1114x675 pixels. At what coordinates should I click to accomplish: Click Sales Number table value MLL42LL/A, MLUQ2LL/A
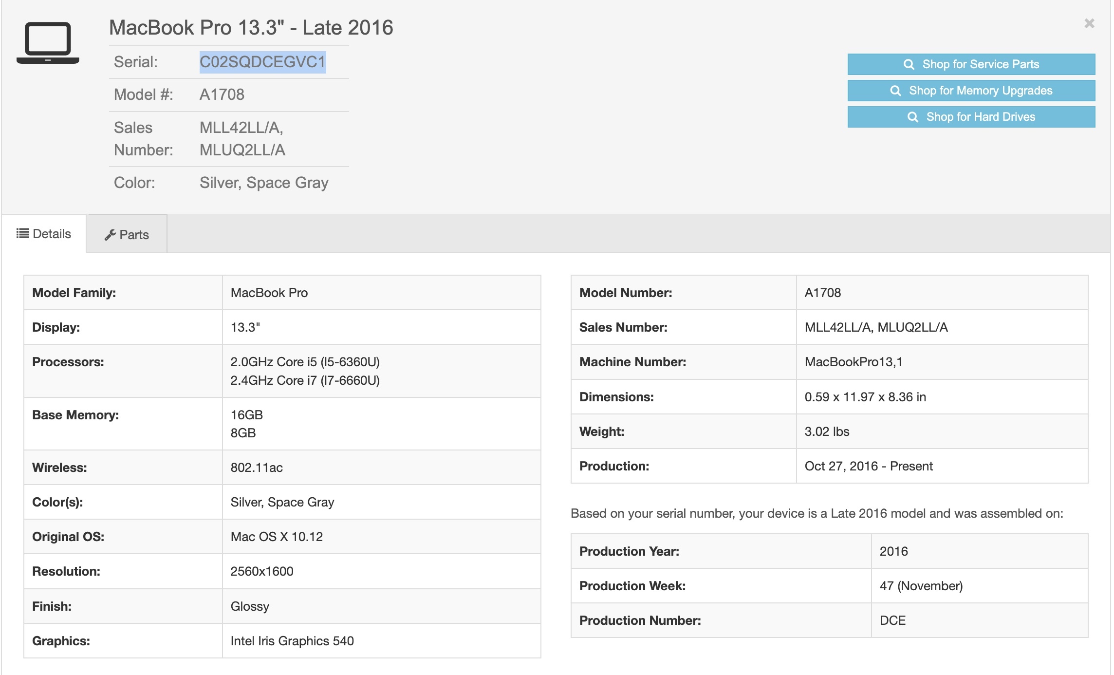(x=876, y=327)
